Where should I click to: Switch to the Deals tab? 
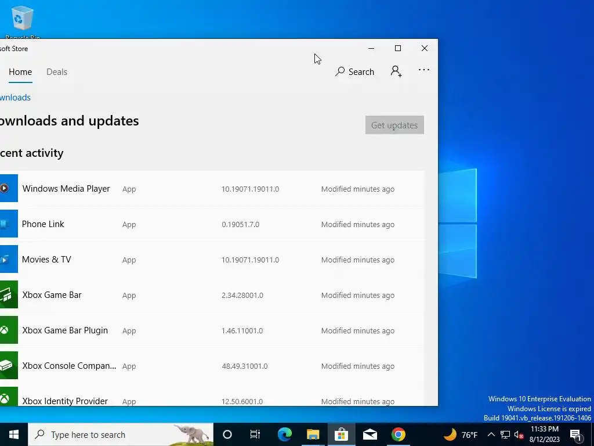pos(57,71)
